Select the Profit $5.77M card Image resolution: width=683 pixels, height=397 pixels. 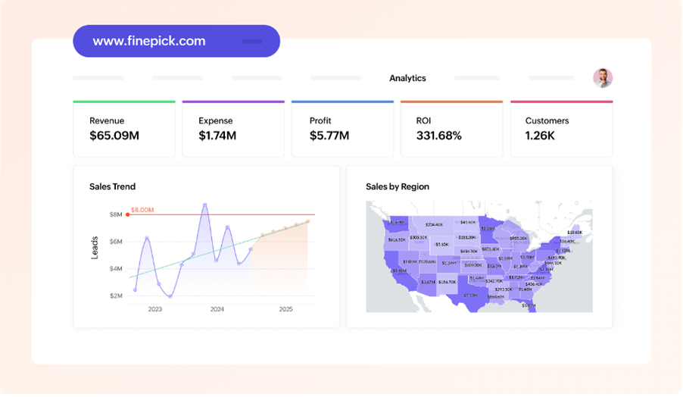point(342,129)
